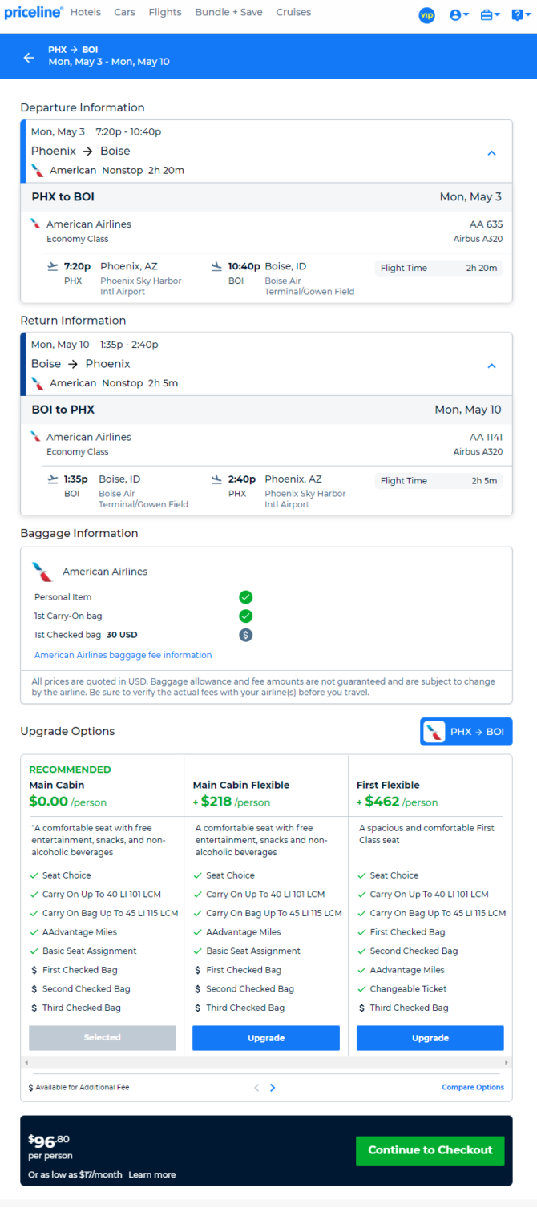
Task: Open American Airlines baggage fee information link
Action: 123,655
